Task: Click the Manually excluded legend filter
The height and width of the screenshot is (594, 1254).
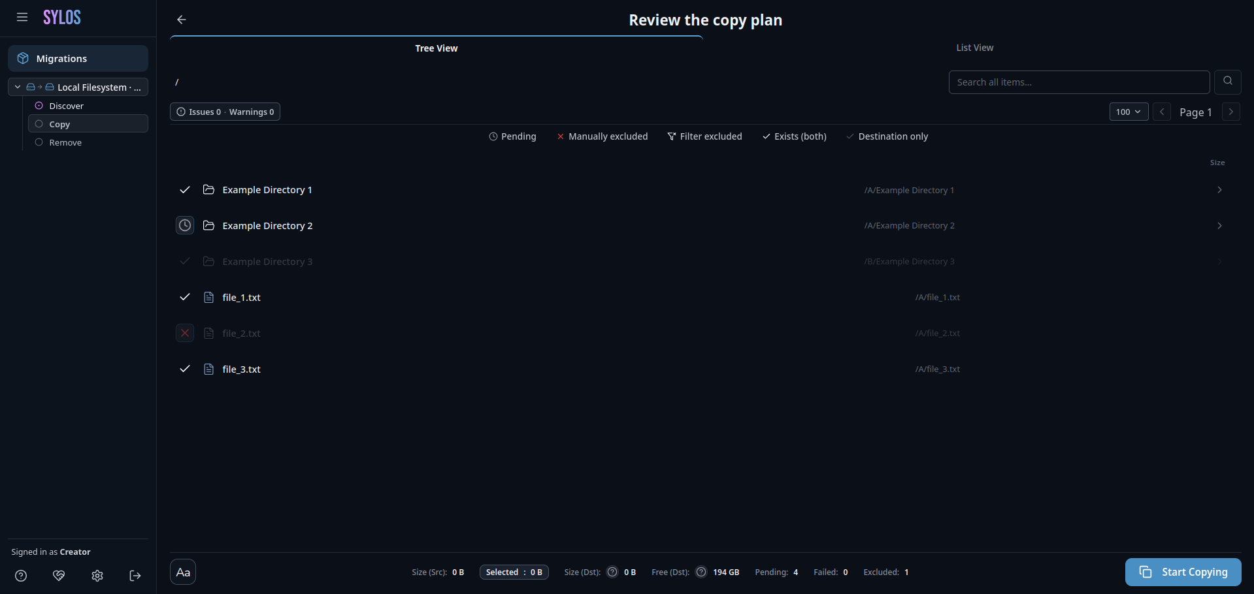Action: click(602, 136)
